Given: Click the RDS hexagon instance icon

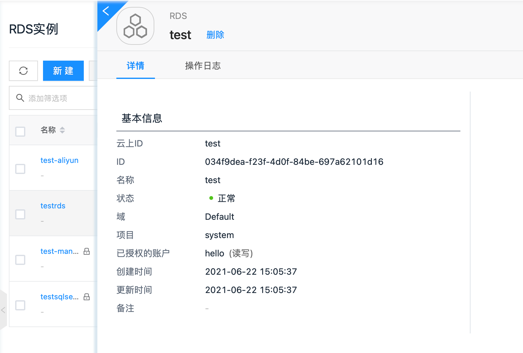Looking at the screenshot, I should (135, 26).
